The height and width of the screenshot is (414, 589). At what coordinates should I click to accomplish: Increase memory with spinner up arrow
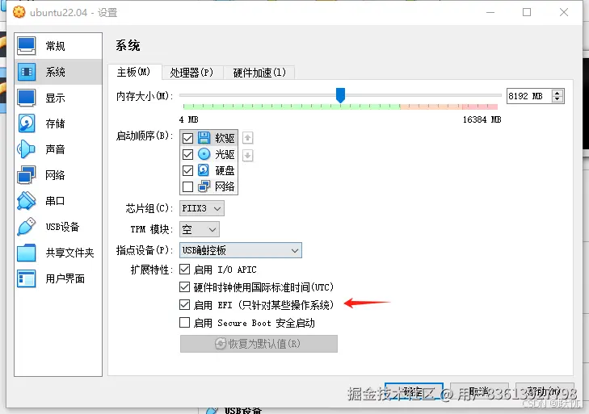click(x=557, y=93)
